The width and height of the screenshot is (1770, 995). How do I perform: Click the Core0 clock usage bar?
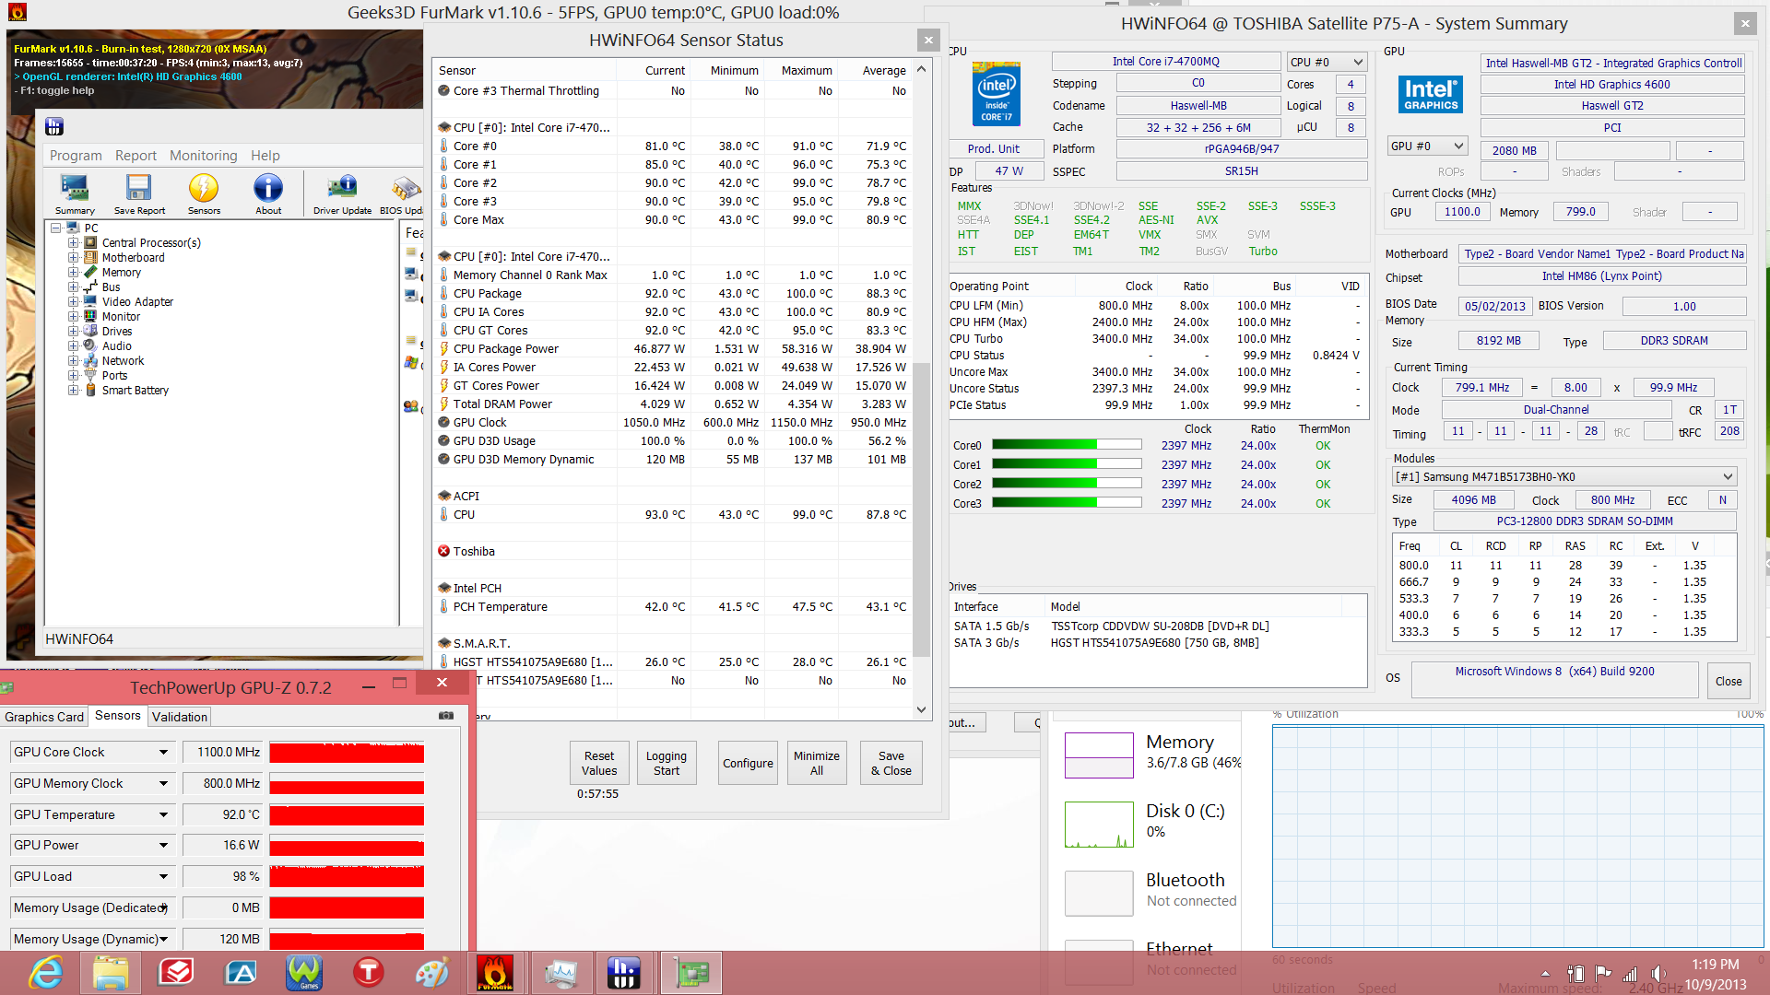[x=1067, y=445]
